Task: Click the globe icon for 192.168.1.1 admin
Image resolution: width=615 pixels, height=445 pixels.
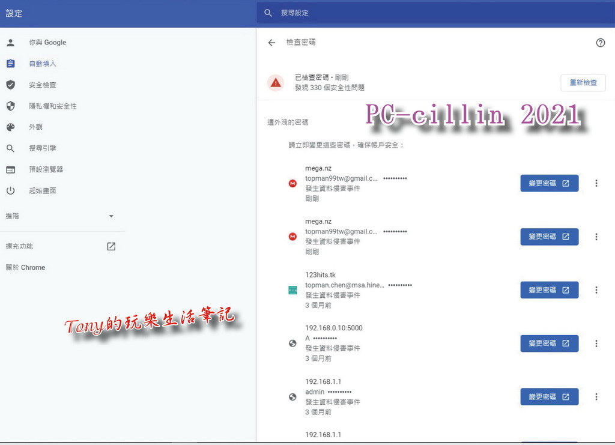Action: pos(292,397)
